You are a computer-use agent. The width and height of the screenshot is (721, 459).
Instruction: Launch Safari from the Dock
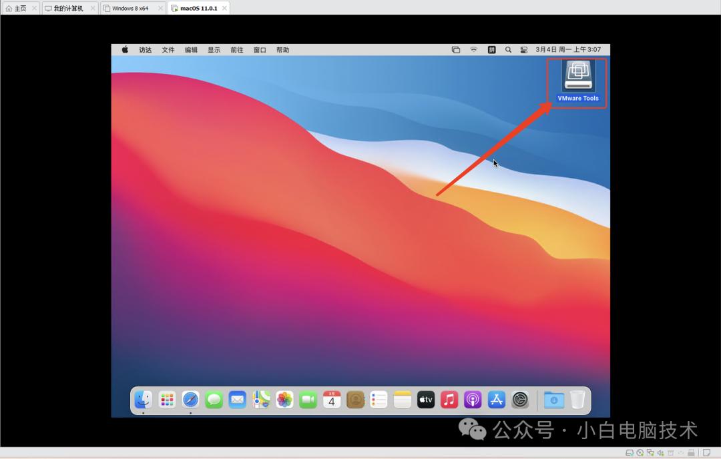pos(192,400)
